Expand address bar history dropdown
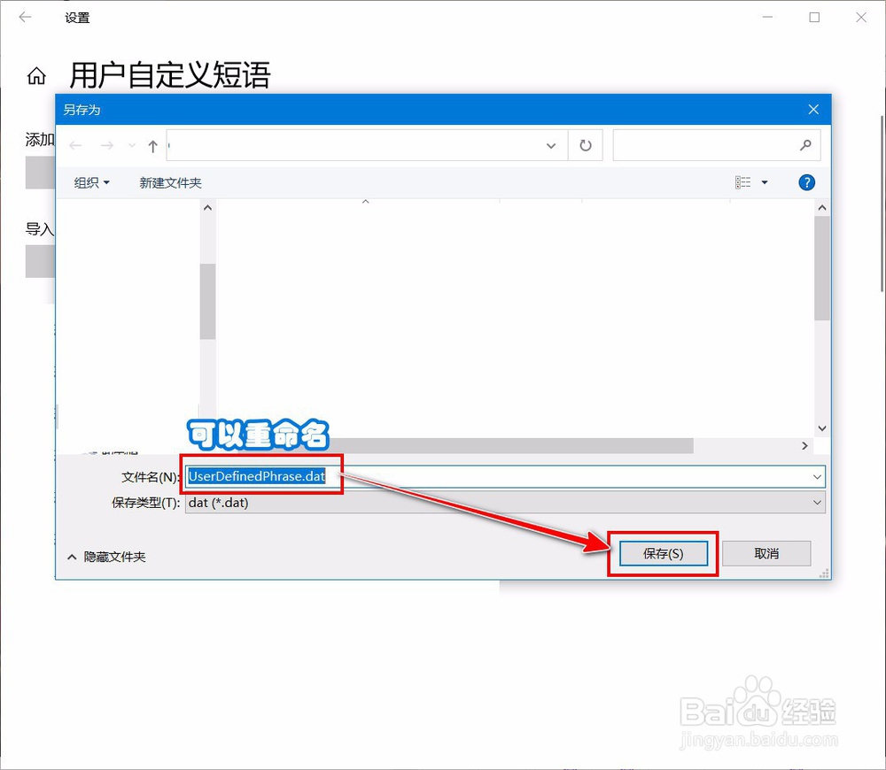Image resolution: width=886 pixels, height=770 pixels. click(x=551, y=146)
